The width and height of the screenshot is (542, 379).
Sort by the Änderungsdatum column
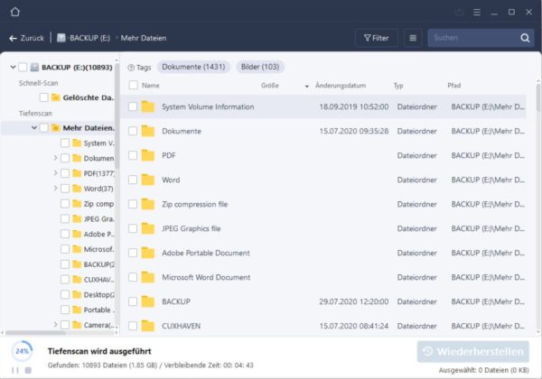(341, 85)
